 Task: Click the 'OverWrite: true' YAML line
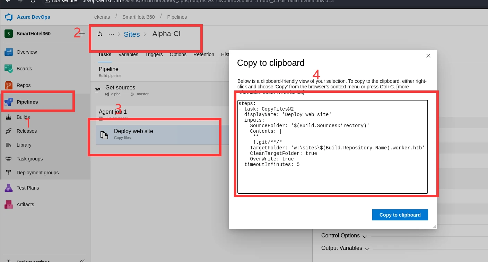272,159
